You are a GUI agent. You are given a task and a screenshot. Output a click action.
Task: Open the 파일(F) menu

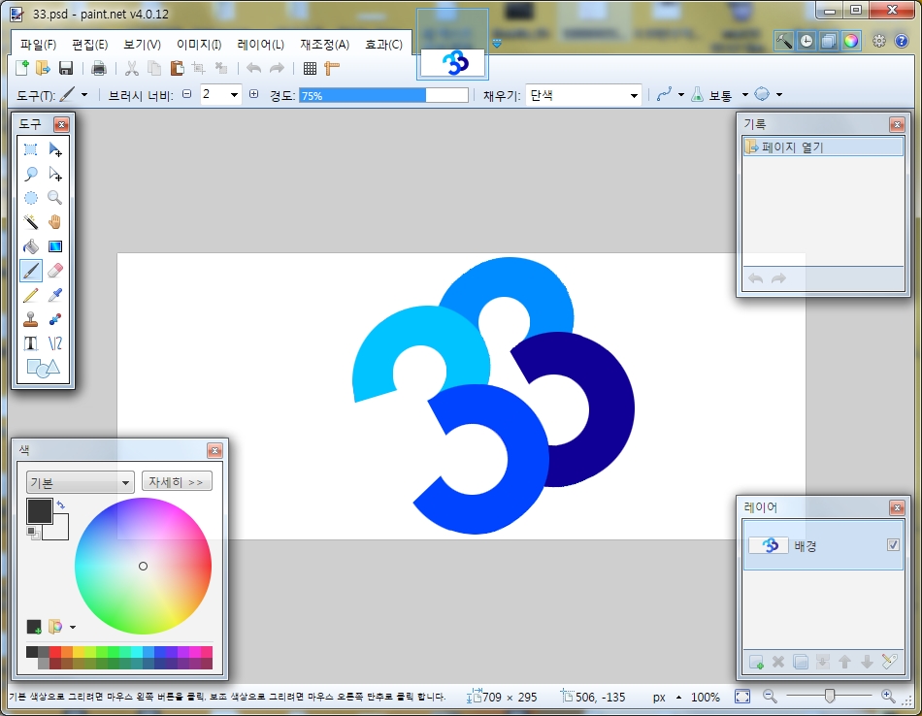pyautogui.click(x=38, y=45)
